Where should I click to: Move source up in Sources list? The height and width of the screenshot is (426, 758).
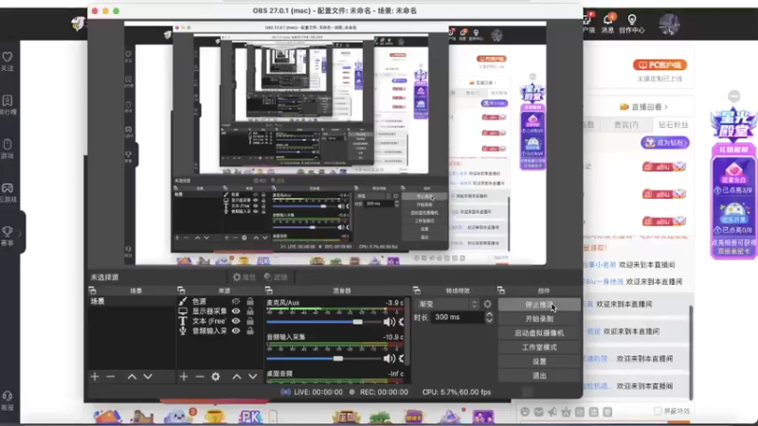[237, 376]
